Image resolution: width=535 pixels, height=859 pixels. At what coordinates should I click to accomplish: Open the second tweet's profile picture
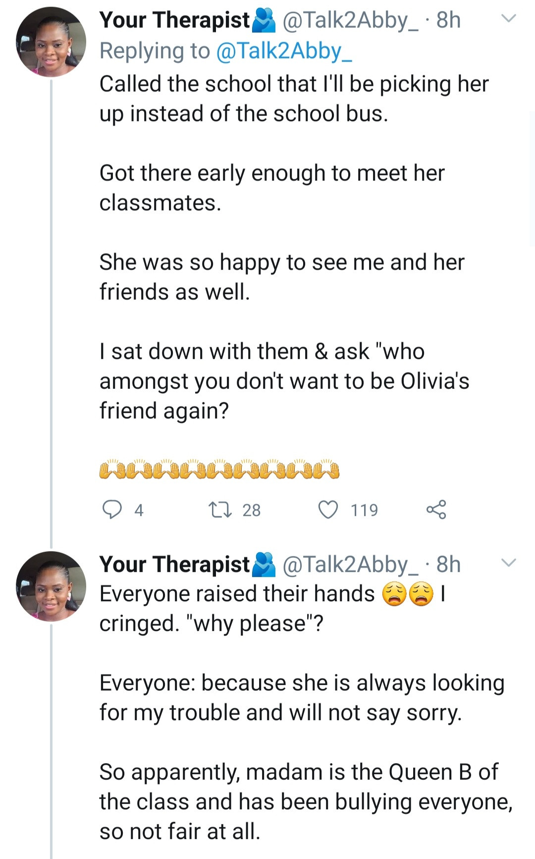coord(51,586)
